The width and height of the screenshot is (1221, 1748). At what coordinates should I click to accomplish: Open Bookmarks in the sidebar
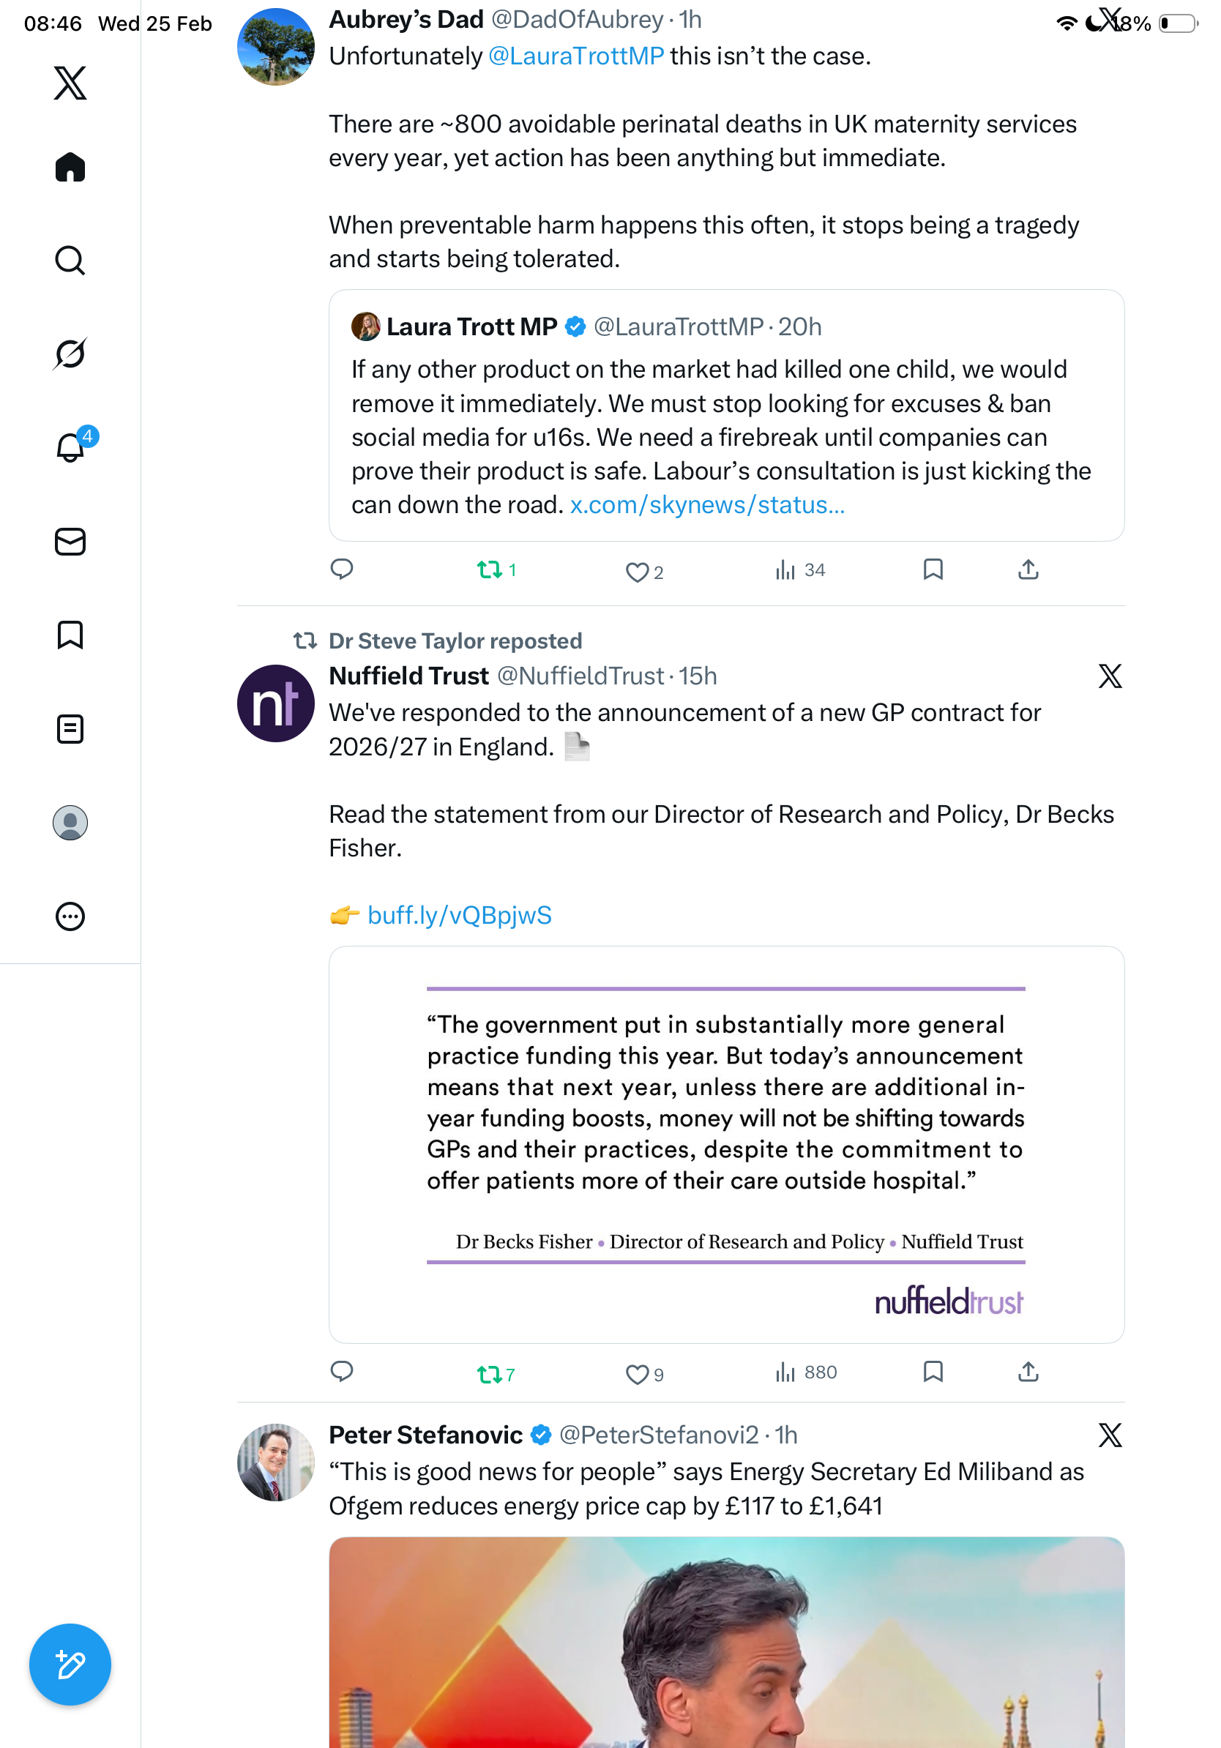point(70,635)
